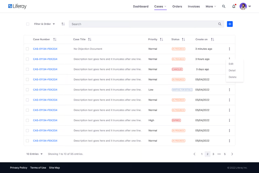Open the 10 Entries page-size dropdown
259x173 pixels.
point(34,154)
